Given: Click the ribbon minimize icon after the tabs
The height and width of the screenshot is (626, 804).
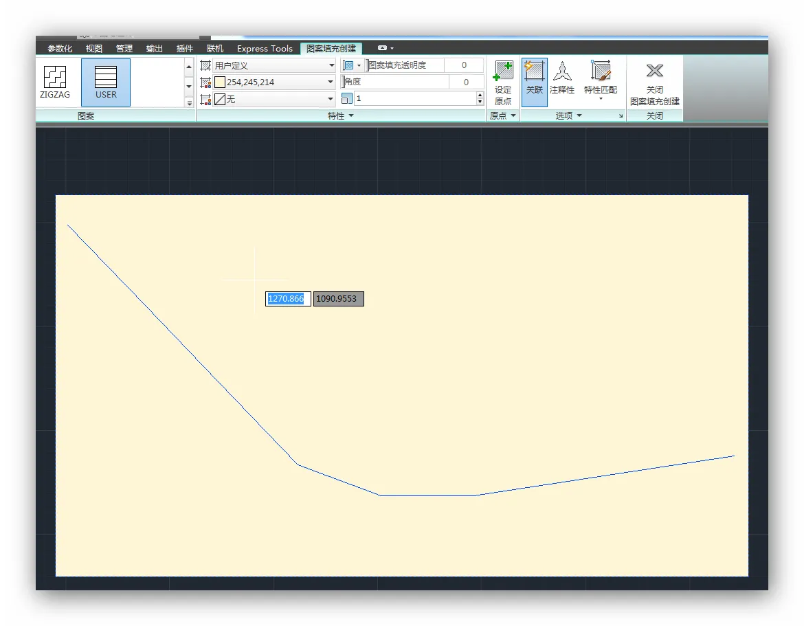Looking at the screenshot, I should click(383, 48).
